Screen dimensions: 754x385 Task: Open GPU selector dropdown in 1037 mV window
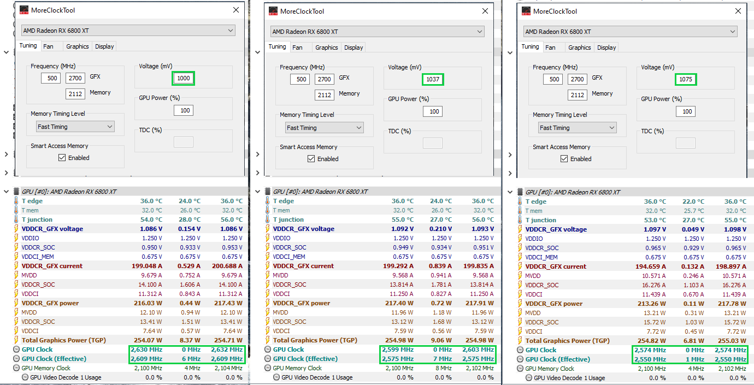[378, 32]
